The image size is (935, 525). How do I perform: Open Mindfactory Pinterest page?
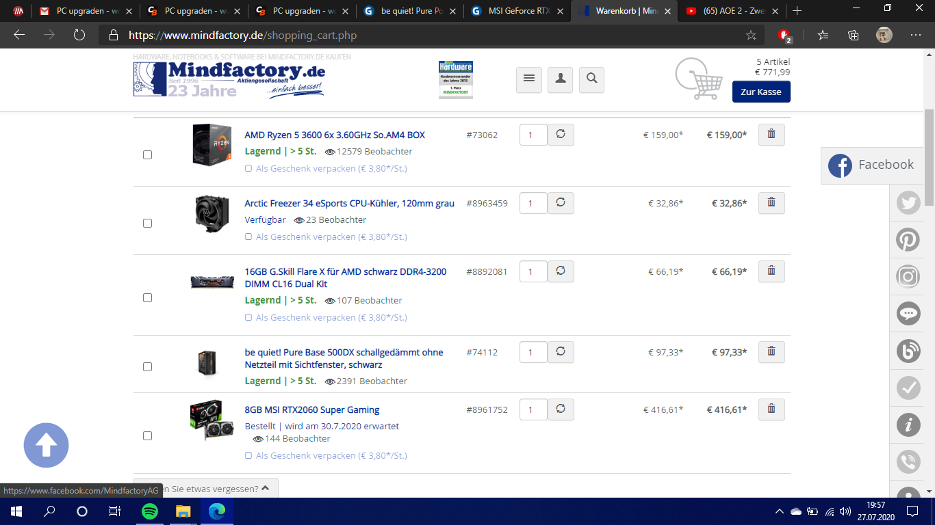click(x=908, y=240)
